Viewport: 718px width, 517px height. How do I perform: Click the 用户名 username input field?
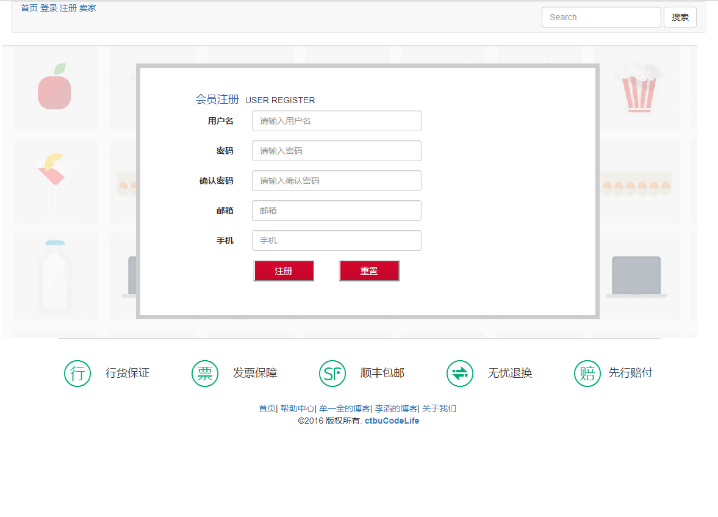click(336, 121)
